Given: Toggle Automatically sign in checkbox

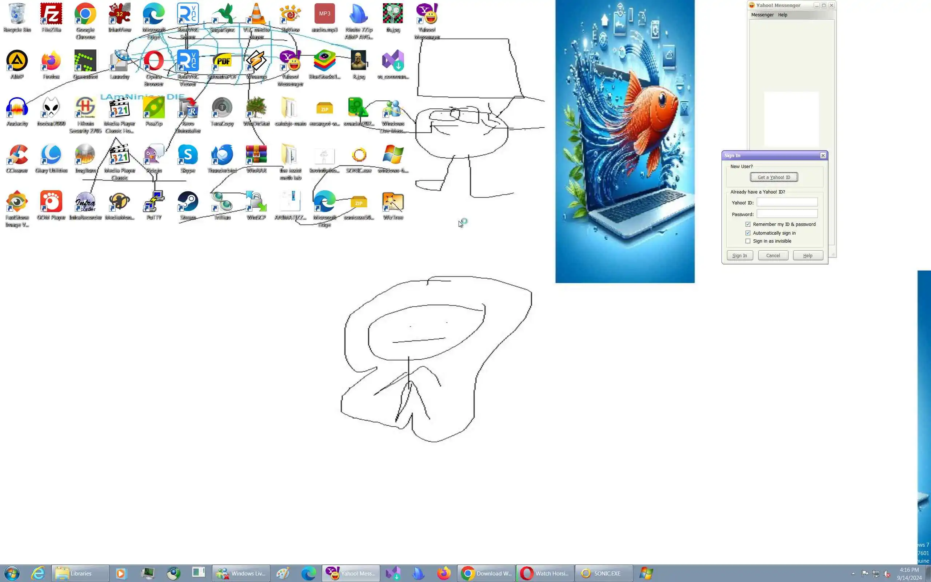Looking at the screenshot, I should tap(748, 233).
